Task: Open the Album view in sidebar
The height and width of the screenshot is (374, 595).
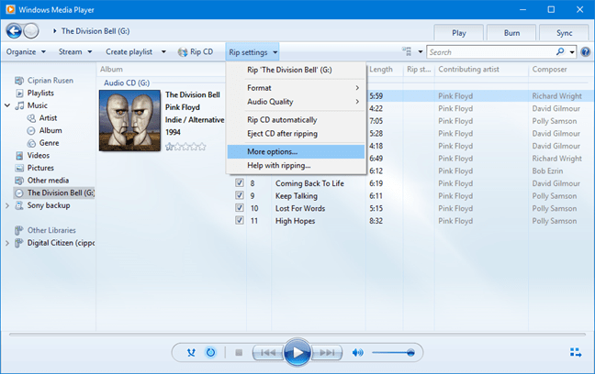Action: point(51,130)
